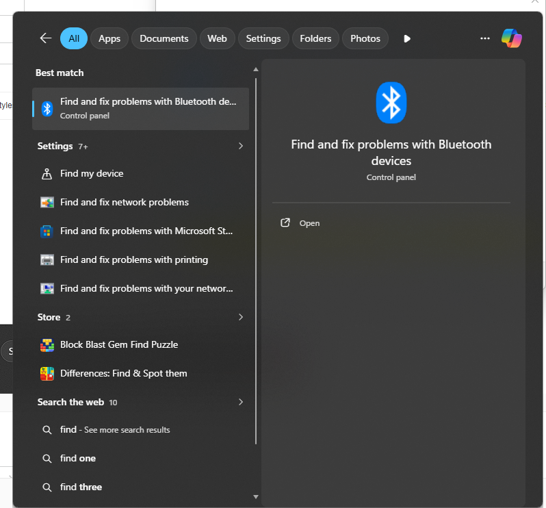Switch to the Photos filter tab

pyautogui.click(x=365, y=38)
